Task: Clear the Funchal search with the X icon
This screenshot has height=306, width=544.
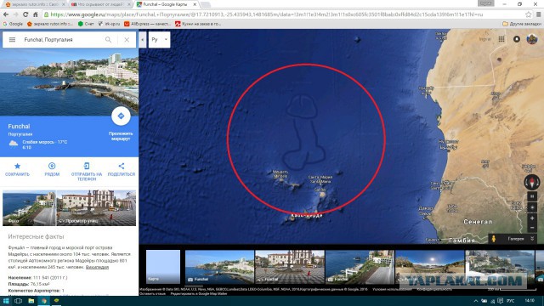Action: point(127,40)
